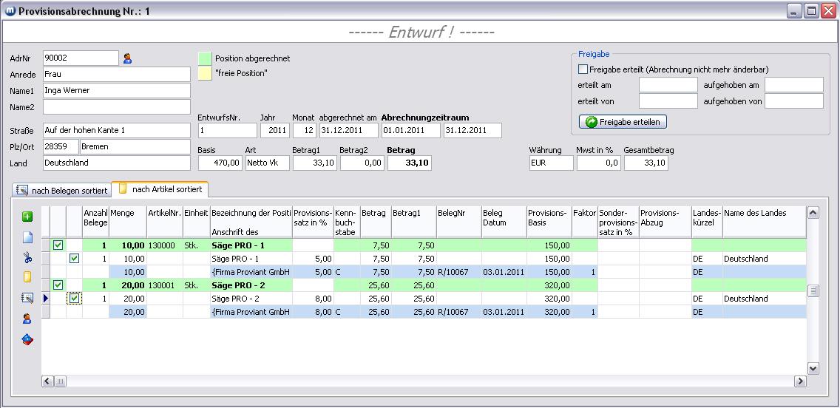Open address lookup icon beside AdrNr field
Screen dimensions: 840x408
[127, 58]
